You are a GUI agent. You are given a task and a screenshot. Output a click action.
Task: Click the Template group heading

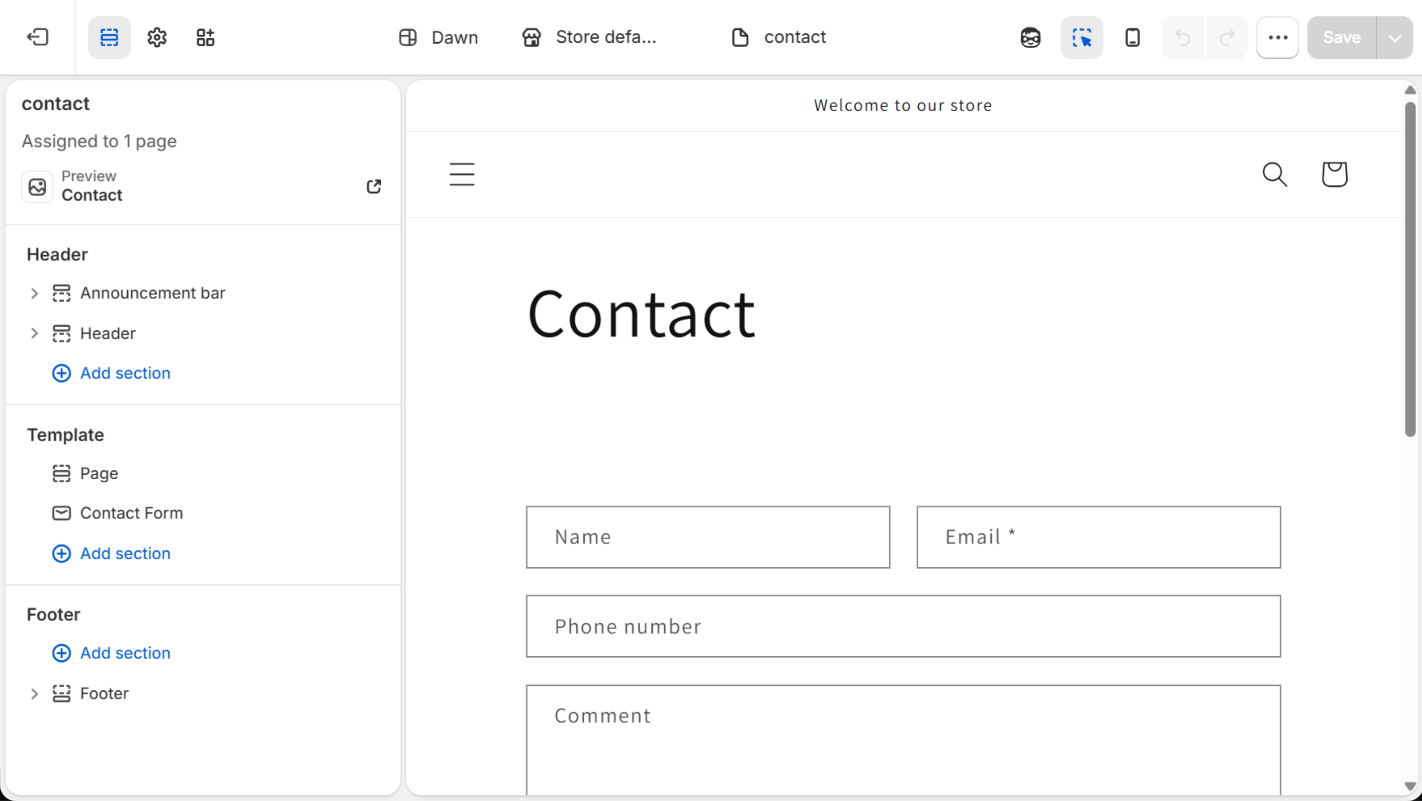[x=66, y=435]
